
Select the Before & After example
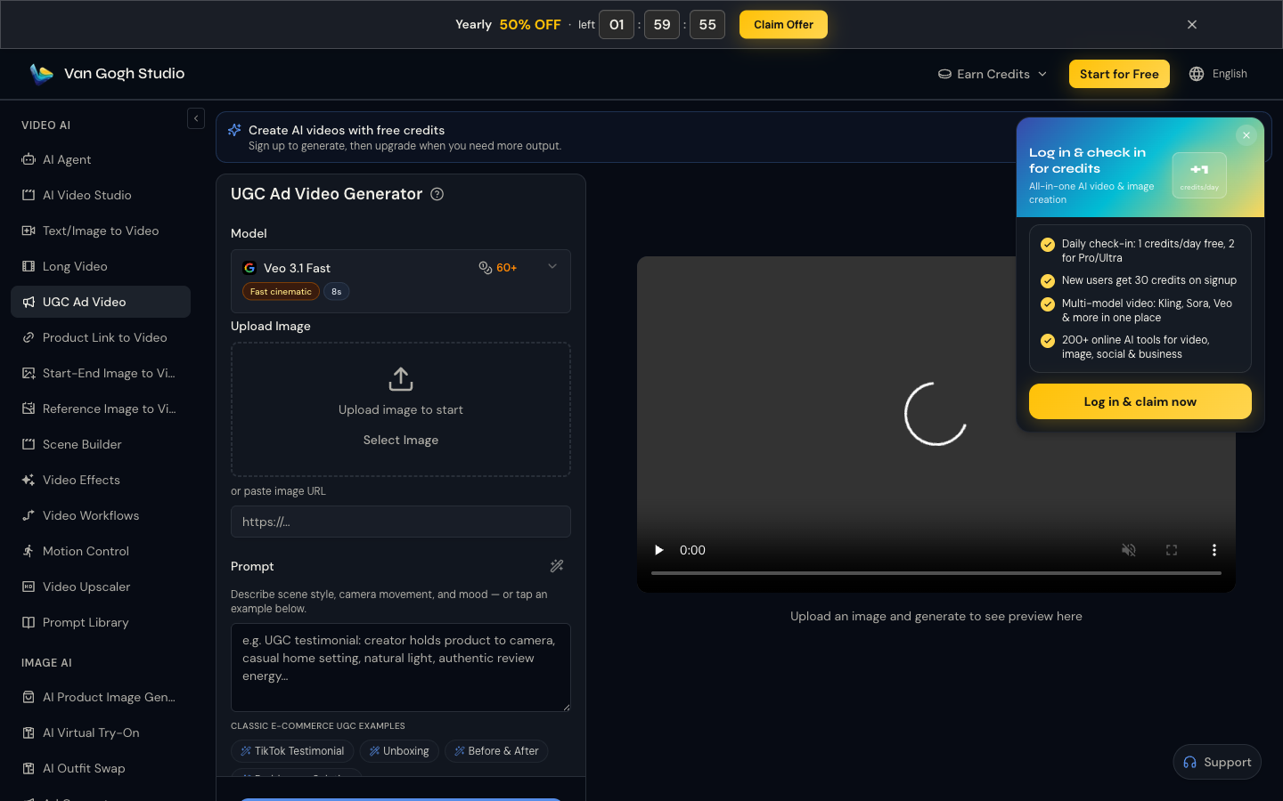tap(496, 751)
